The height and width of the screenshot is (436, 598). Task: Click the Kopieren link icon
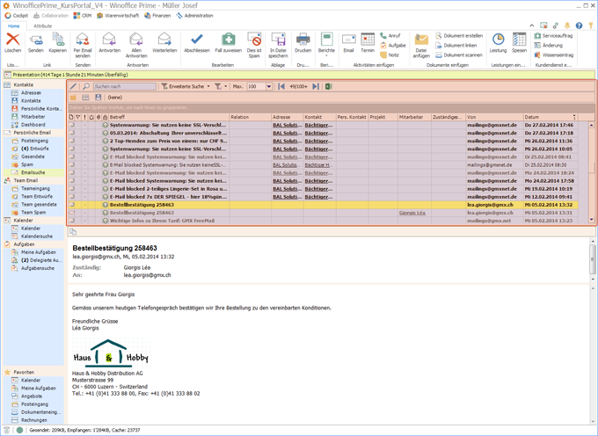[57, 40]
